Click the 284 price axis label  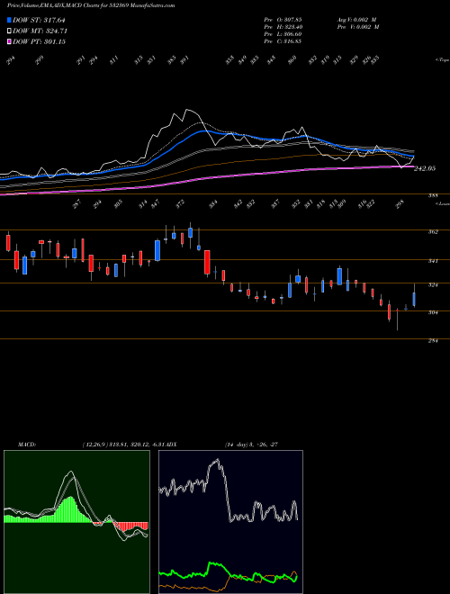click(x=433, y=341)
